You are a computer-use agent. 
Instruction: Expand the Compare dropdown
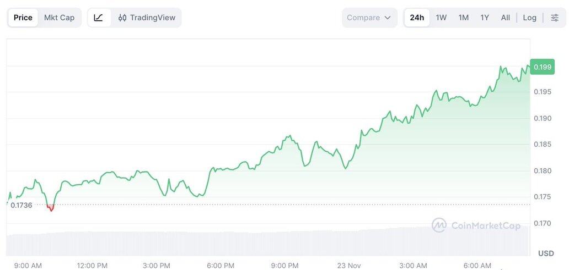click(x=369, y=18)
